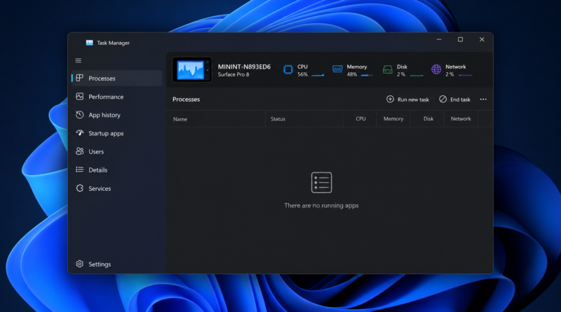The height and width of the screenshot is (312, 561).
Task: Click the Settings gear icon
Action: 80,264
